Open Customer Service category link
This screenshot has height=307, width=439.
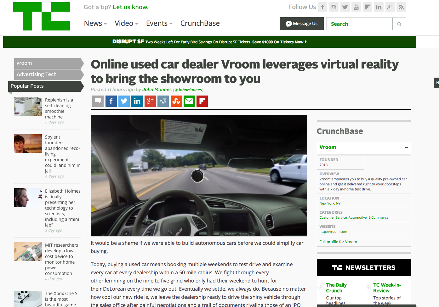pos(333,217)
